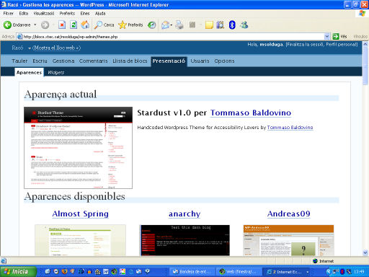Viewport: 369px width, 277px height.
Task: Expand the address bar dropdown arrow
Action: tap(326, 37)
